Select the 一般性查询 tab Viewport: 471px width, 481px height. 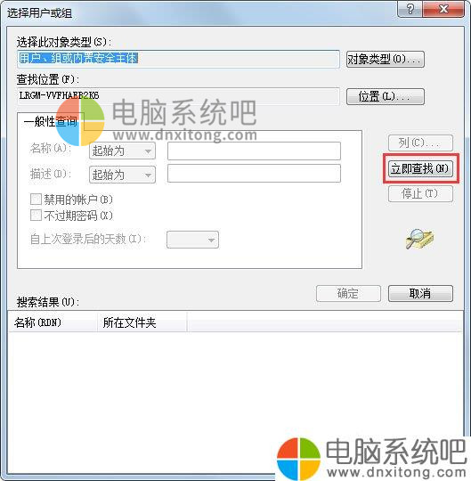(x=51, y=121)
